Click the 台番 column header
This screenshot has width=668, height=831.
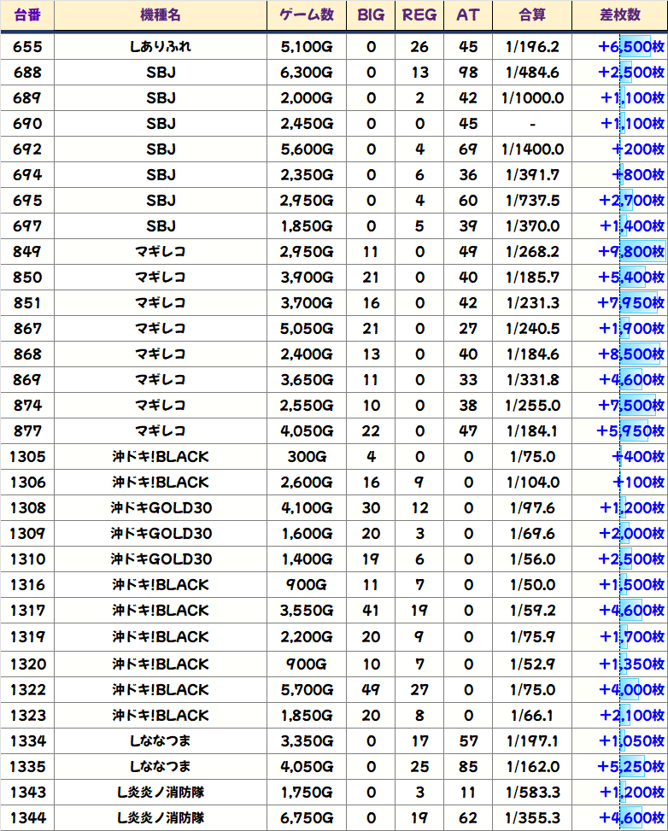click(x=27, y=15)
